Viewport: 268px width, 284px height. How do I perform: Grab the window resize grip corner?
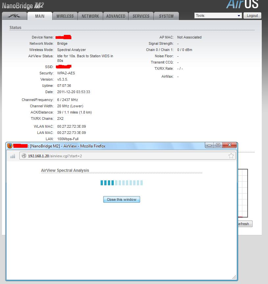click(x=234, y=277)
